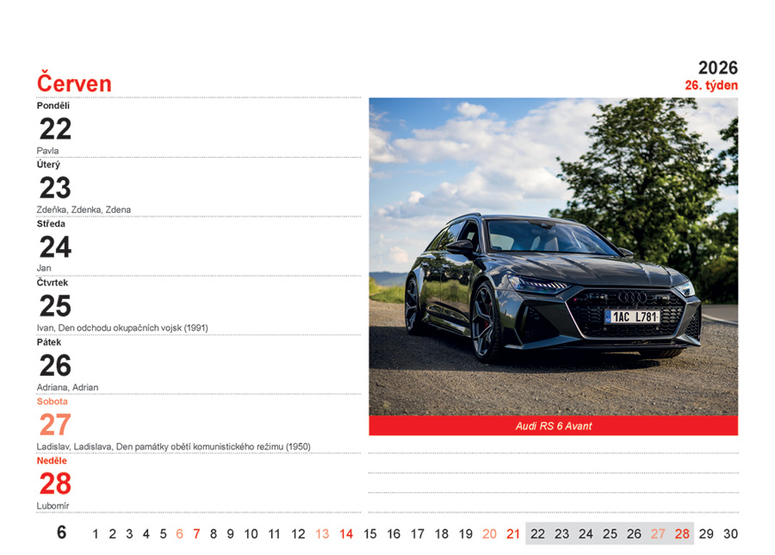
Task: Click the bold month number 6 at bottom left
Action: (61, 533)
